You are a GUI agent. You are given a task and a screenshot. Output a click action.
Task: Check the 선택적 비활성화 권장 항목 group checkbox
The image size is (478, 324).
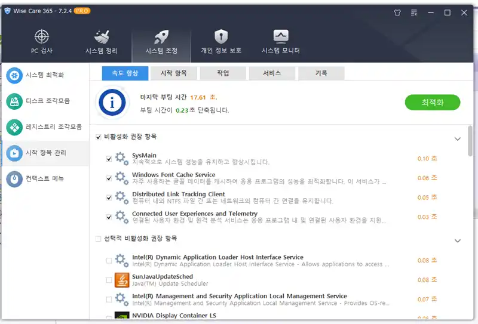point(98,239)
